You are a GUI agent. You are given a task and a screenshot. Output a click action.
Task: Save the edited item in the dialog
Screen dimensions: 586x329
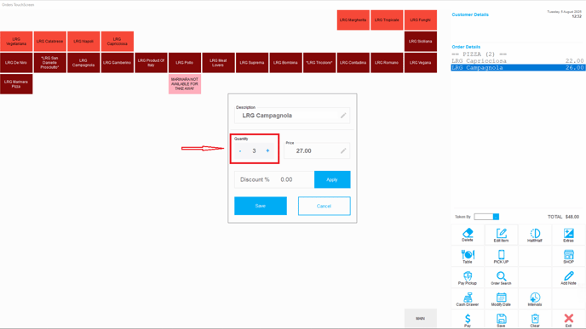click(261, 206)
